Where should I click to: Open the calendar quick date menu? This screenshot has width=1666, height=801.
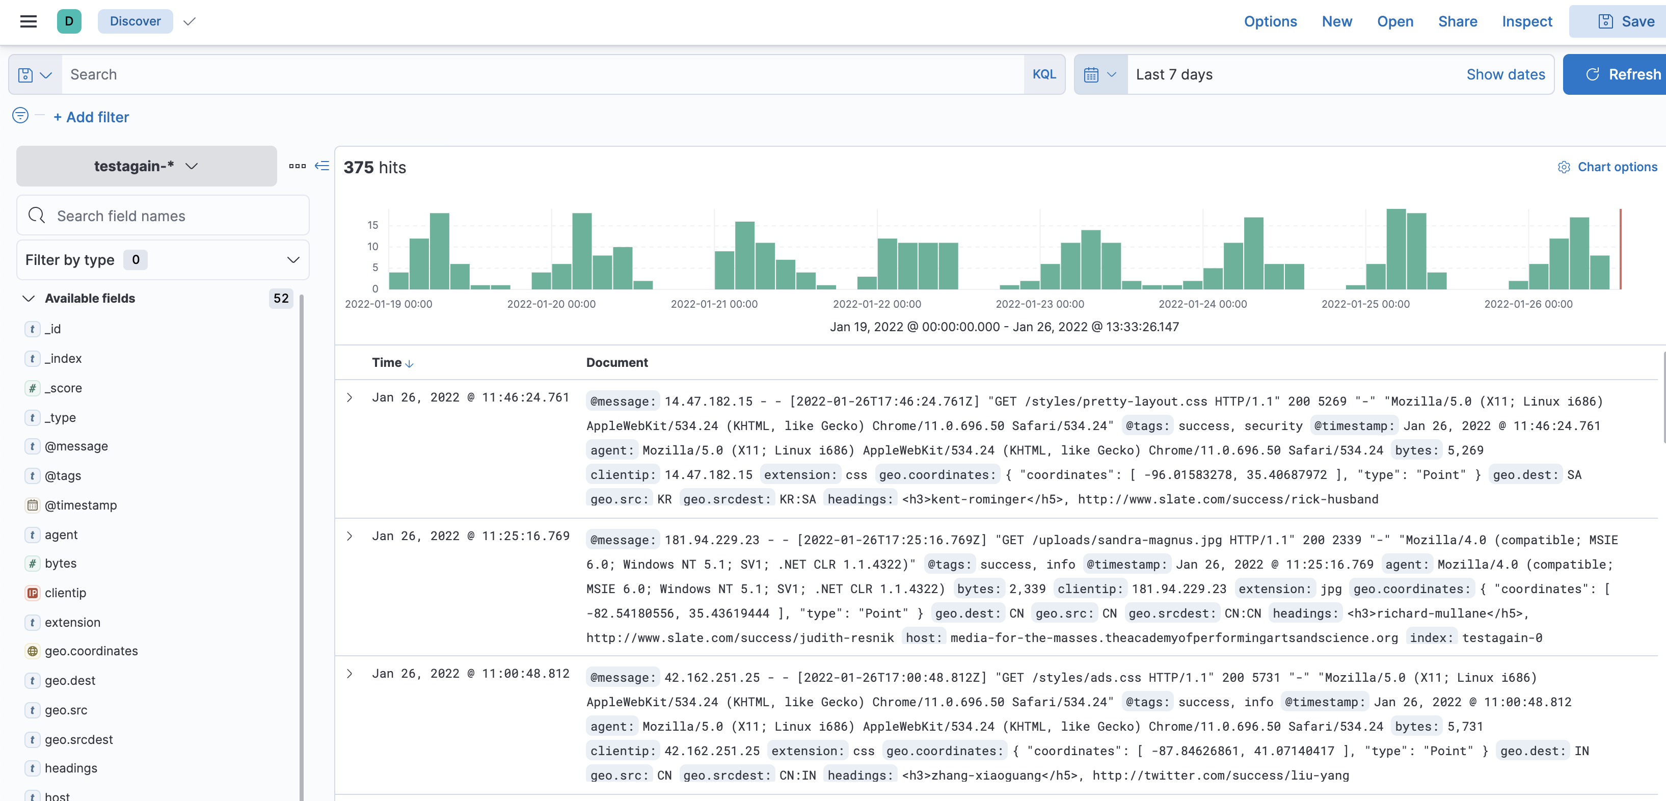[x=1099, y=75]
